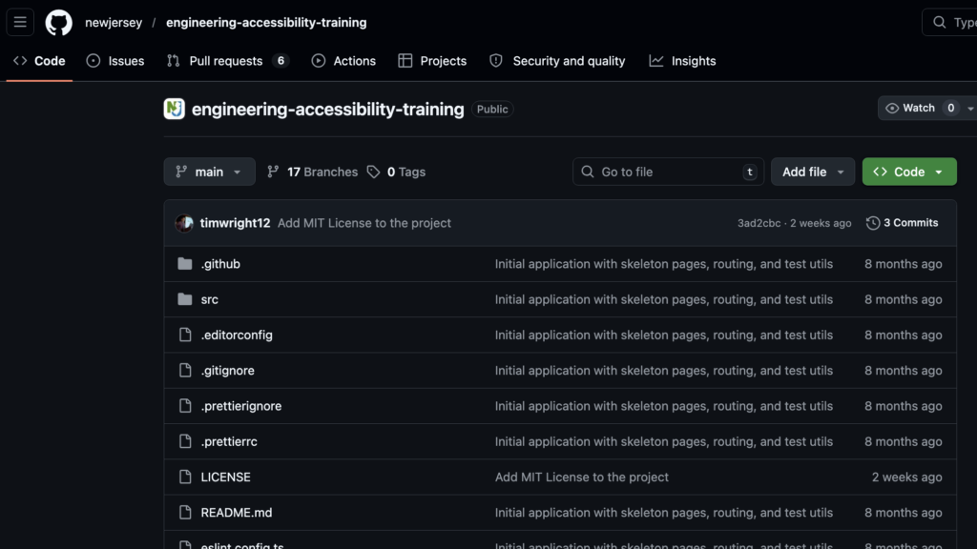Click the NJ repository avatar icon
The width and height of the screenshot is (977, 549).
point(174,109)
